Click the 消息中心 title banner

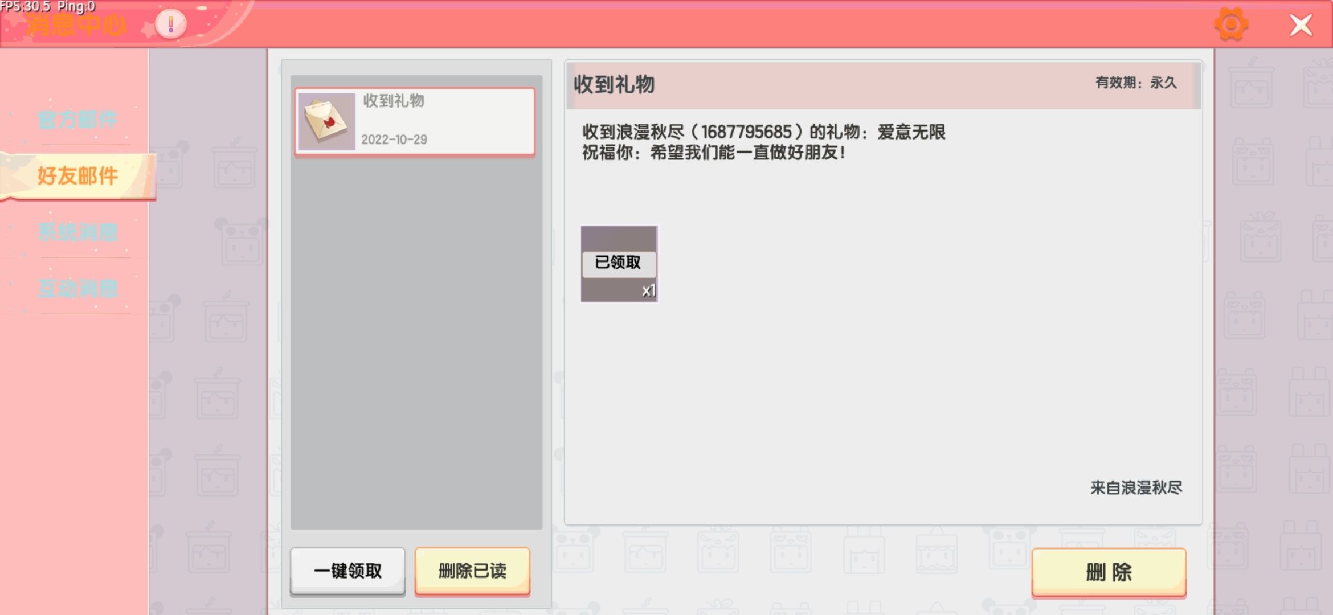75,25
